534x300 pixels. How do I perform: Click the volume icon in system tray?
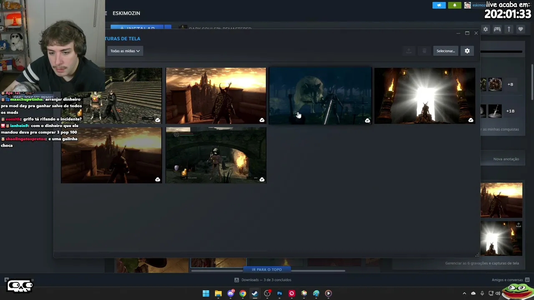tap(498, 293)
